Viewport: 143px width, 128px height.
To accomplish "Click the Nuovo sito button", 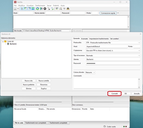I will click(x=29, y=81).
